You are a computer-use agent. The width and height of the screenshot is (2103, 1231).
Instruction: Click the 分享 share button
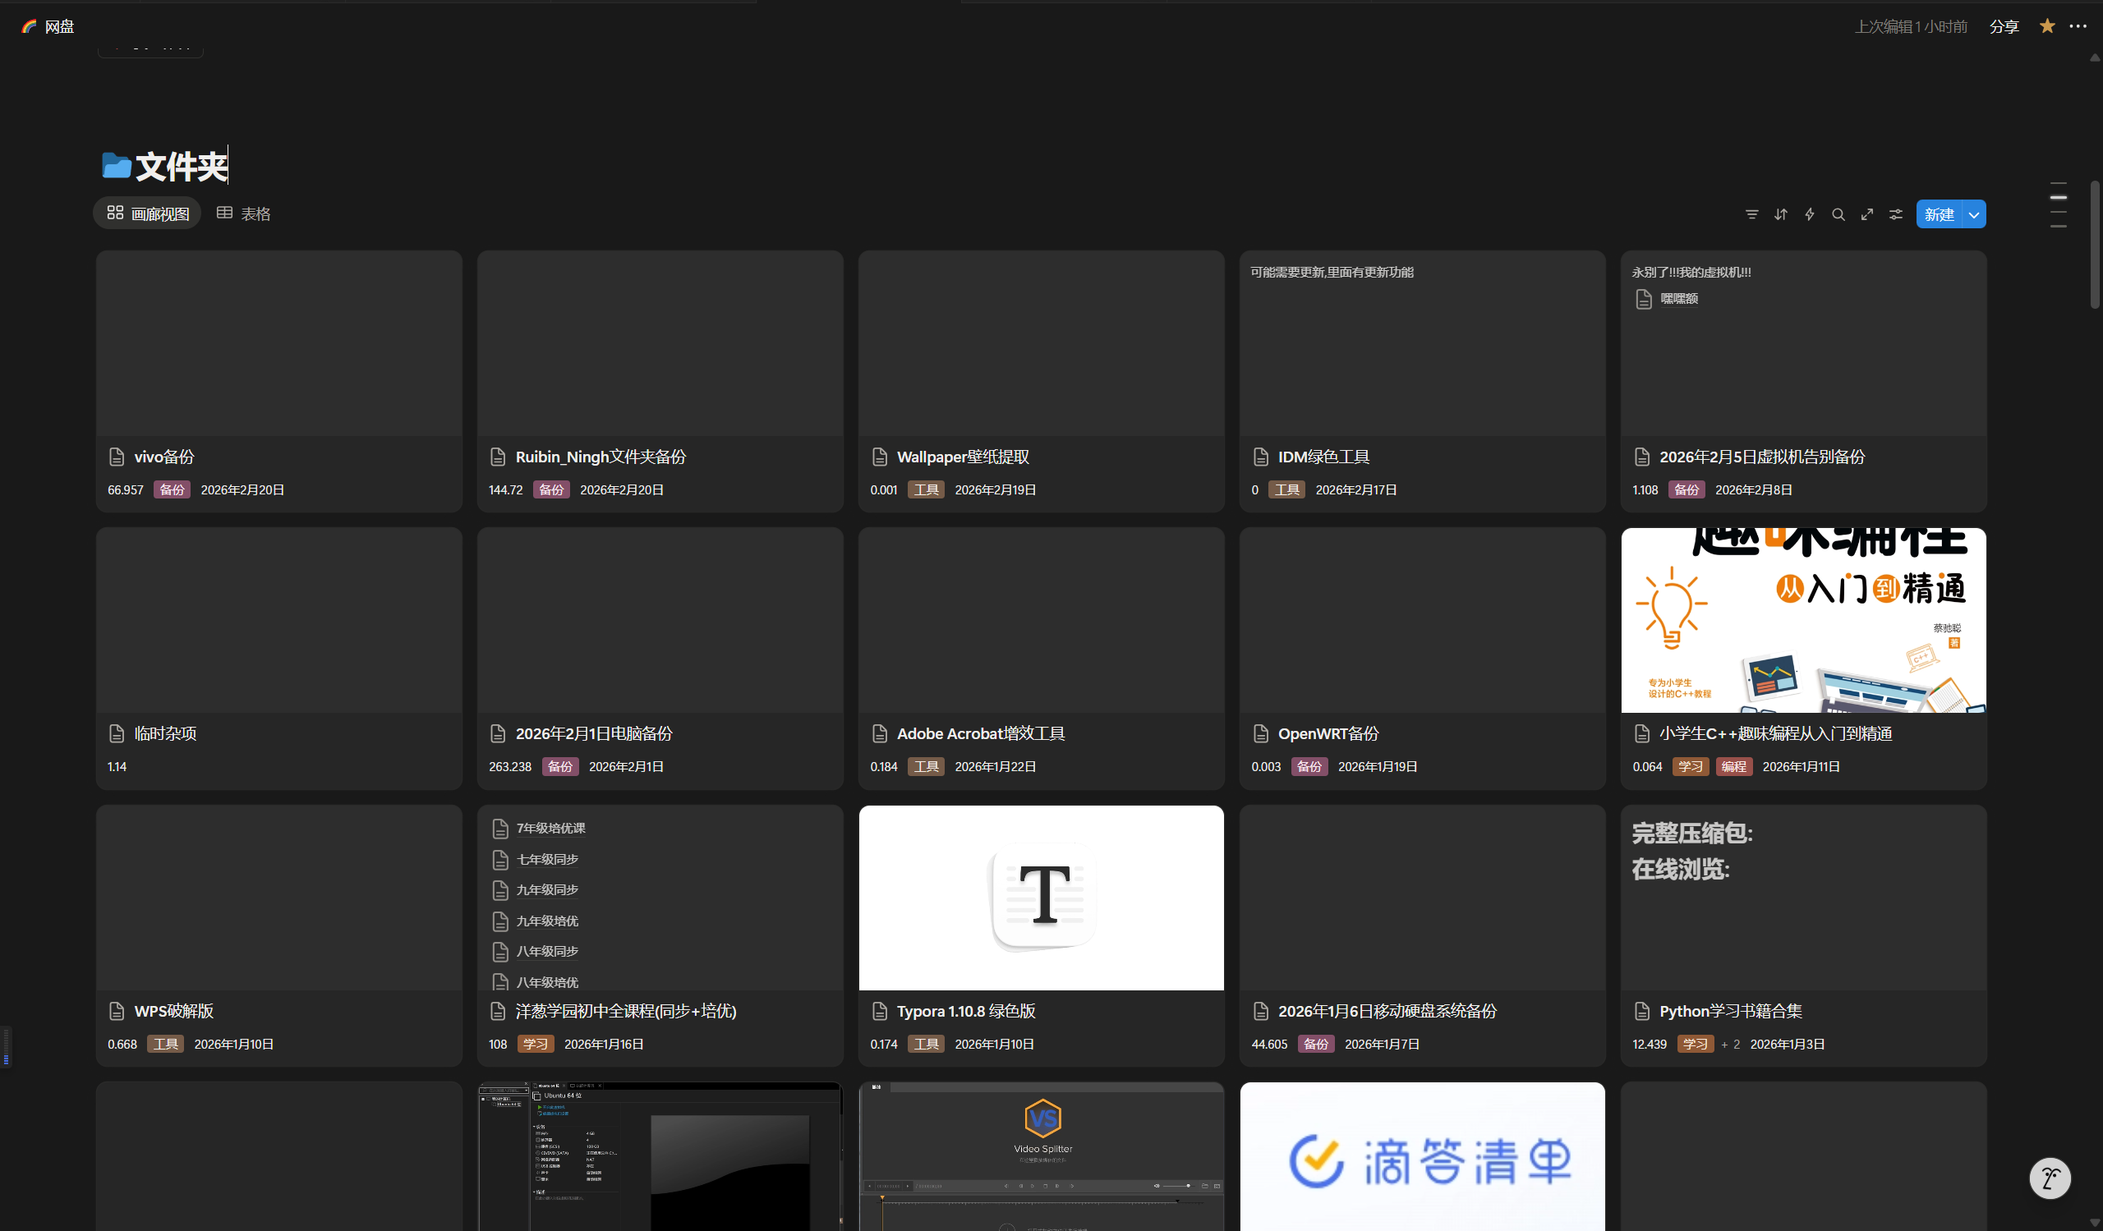pos(2004,26)
